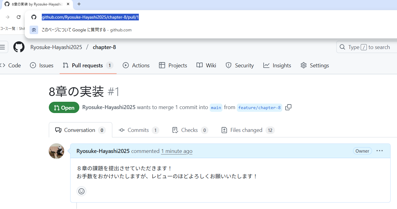Click the Open pull request status badge

(x=64, y=107)
